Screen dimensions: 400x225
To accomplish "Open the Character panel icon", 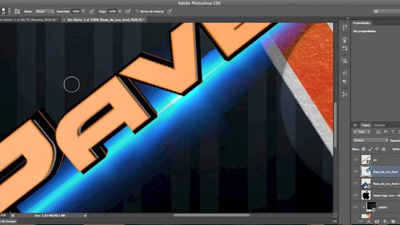I will point(344,73).
